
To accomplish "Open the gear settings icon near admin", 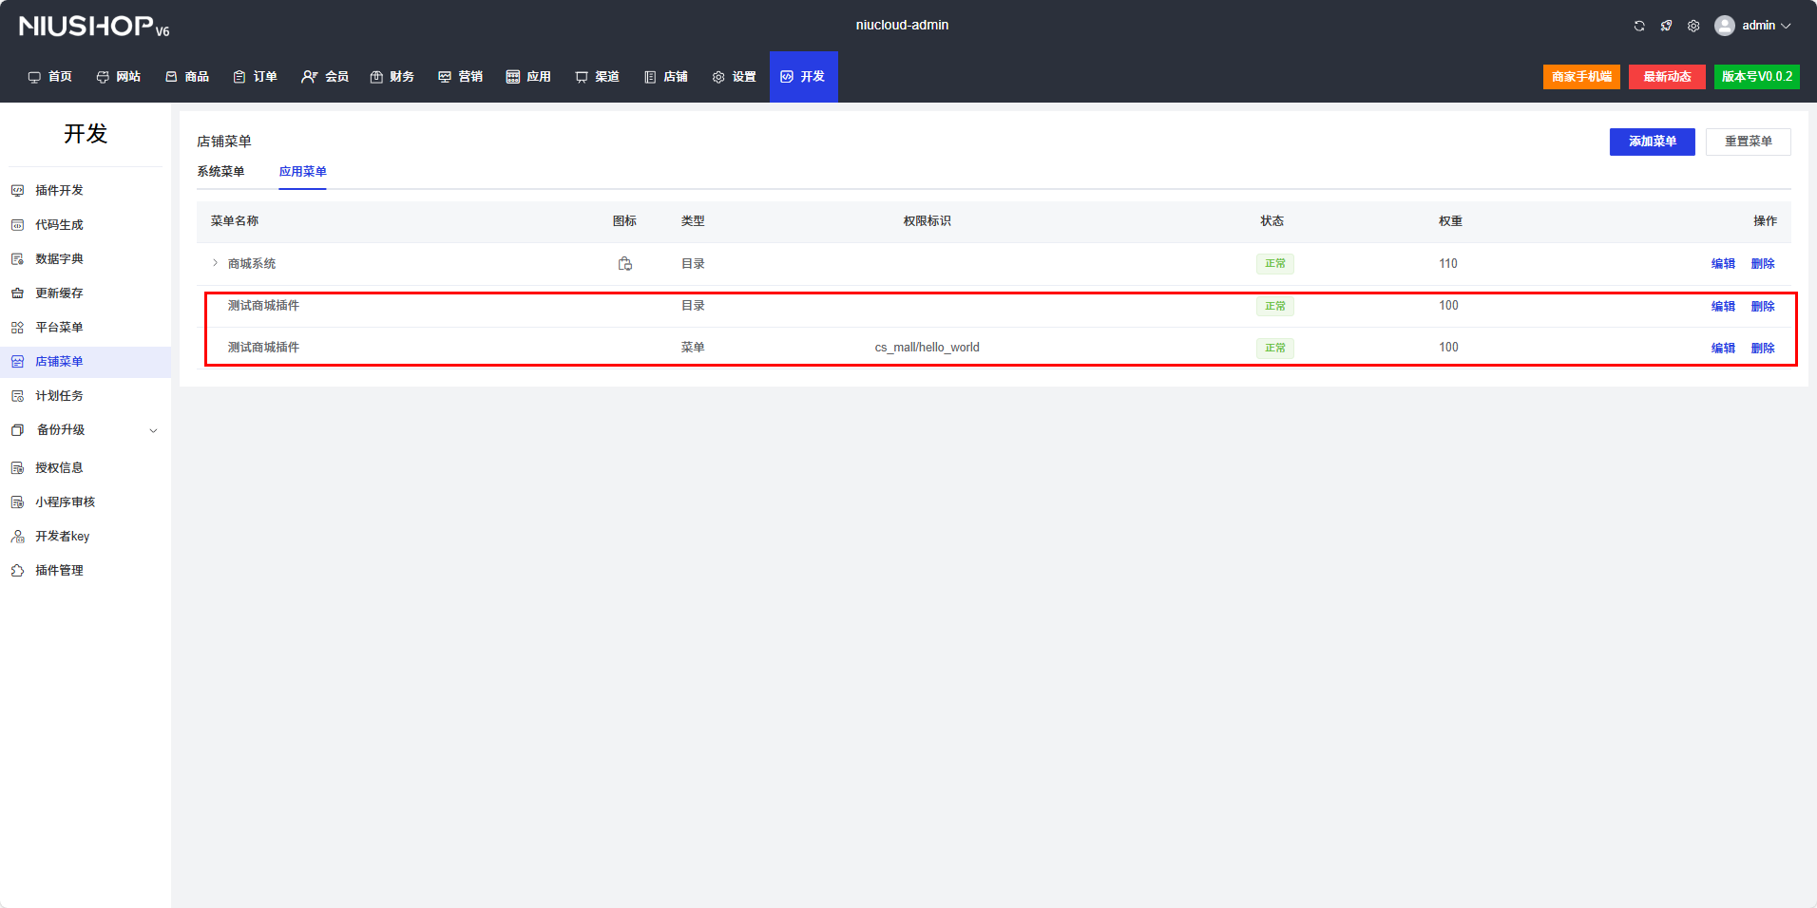I will (x=1693, y=26).
